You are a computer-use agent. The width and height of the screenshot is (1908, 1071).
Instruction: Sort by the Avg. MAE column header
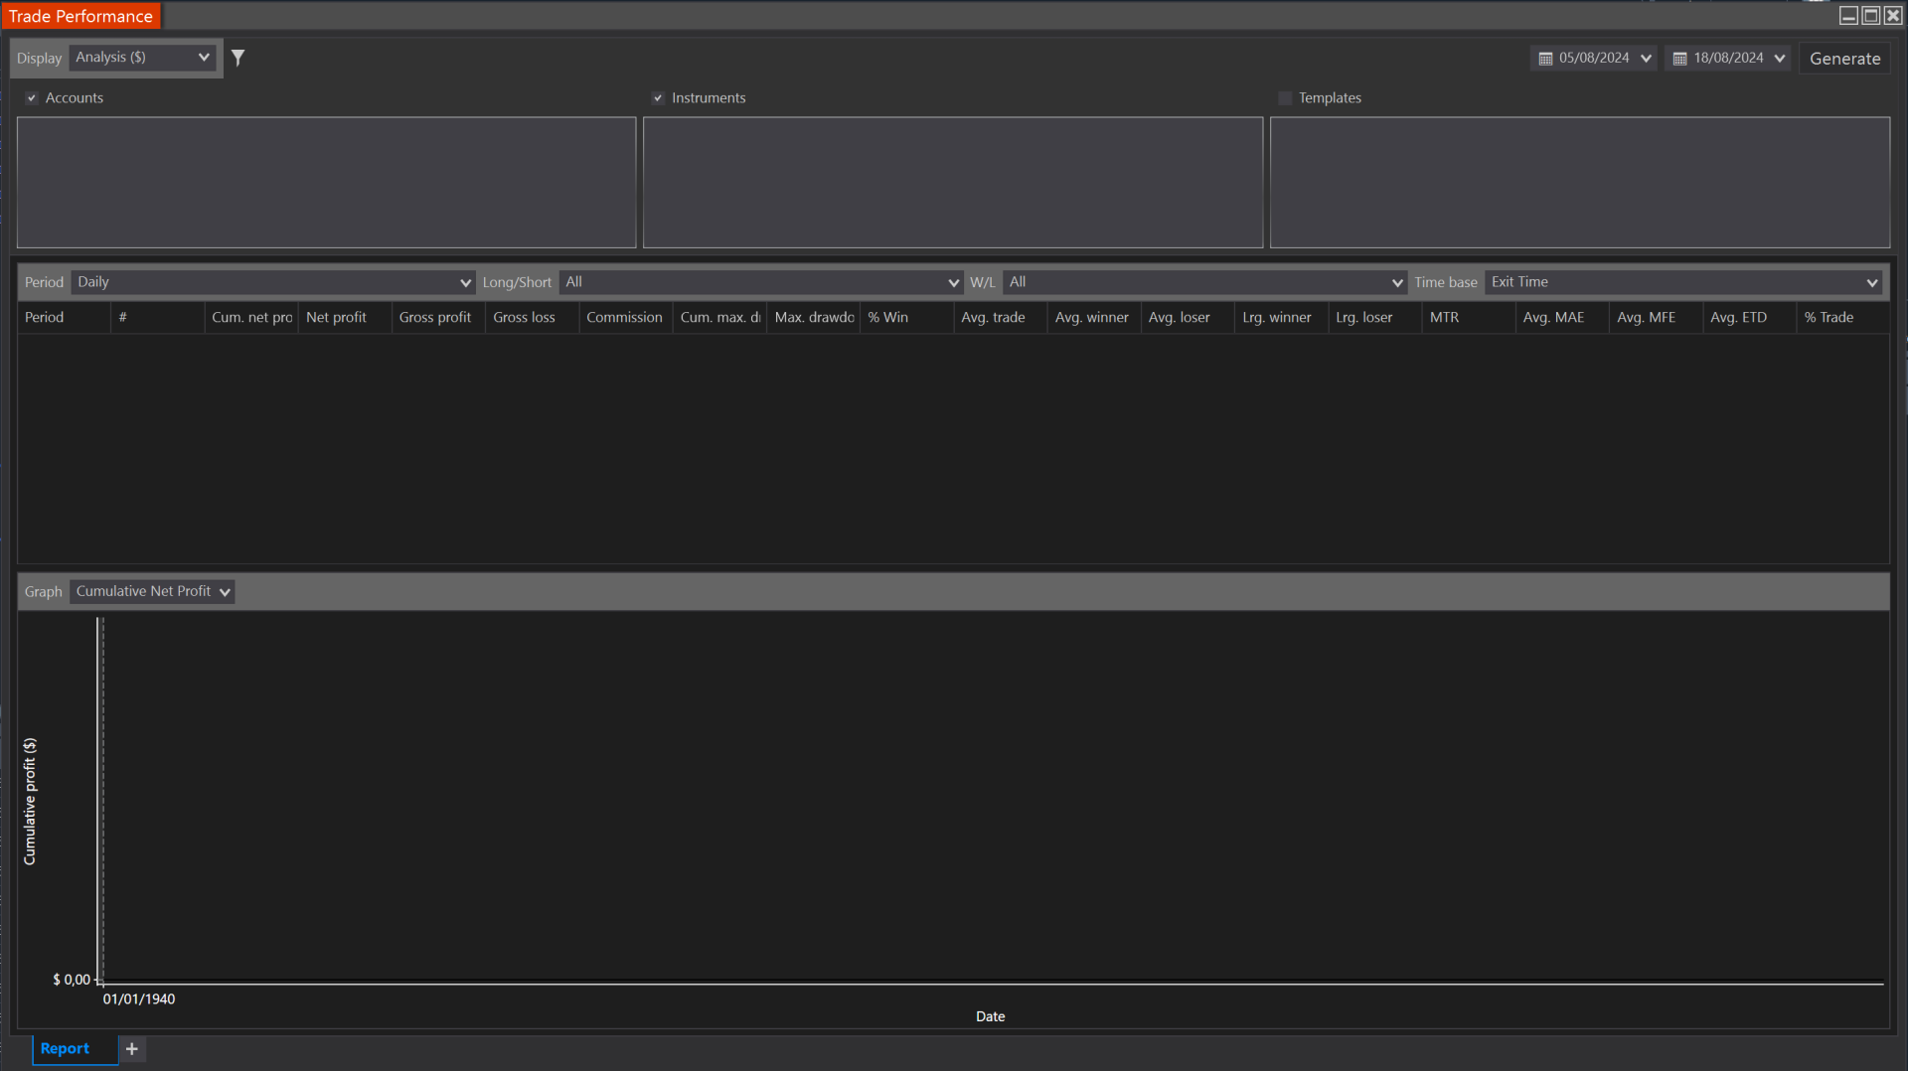1562,318
